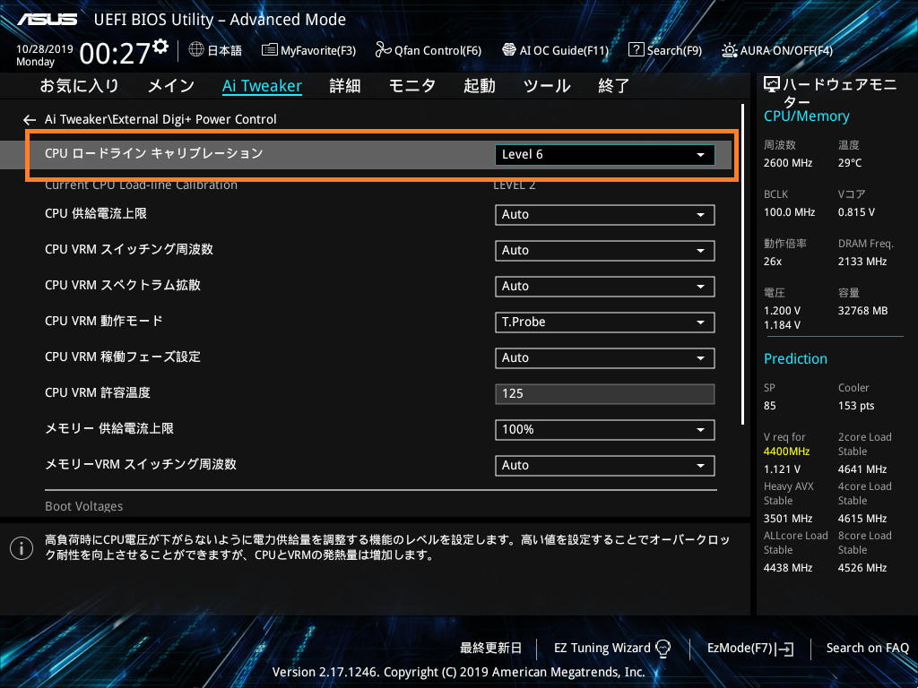
Task: Click the EzMode exit arrow icon
Action: 784,649
